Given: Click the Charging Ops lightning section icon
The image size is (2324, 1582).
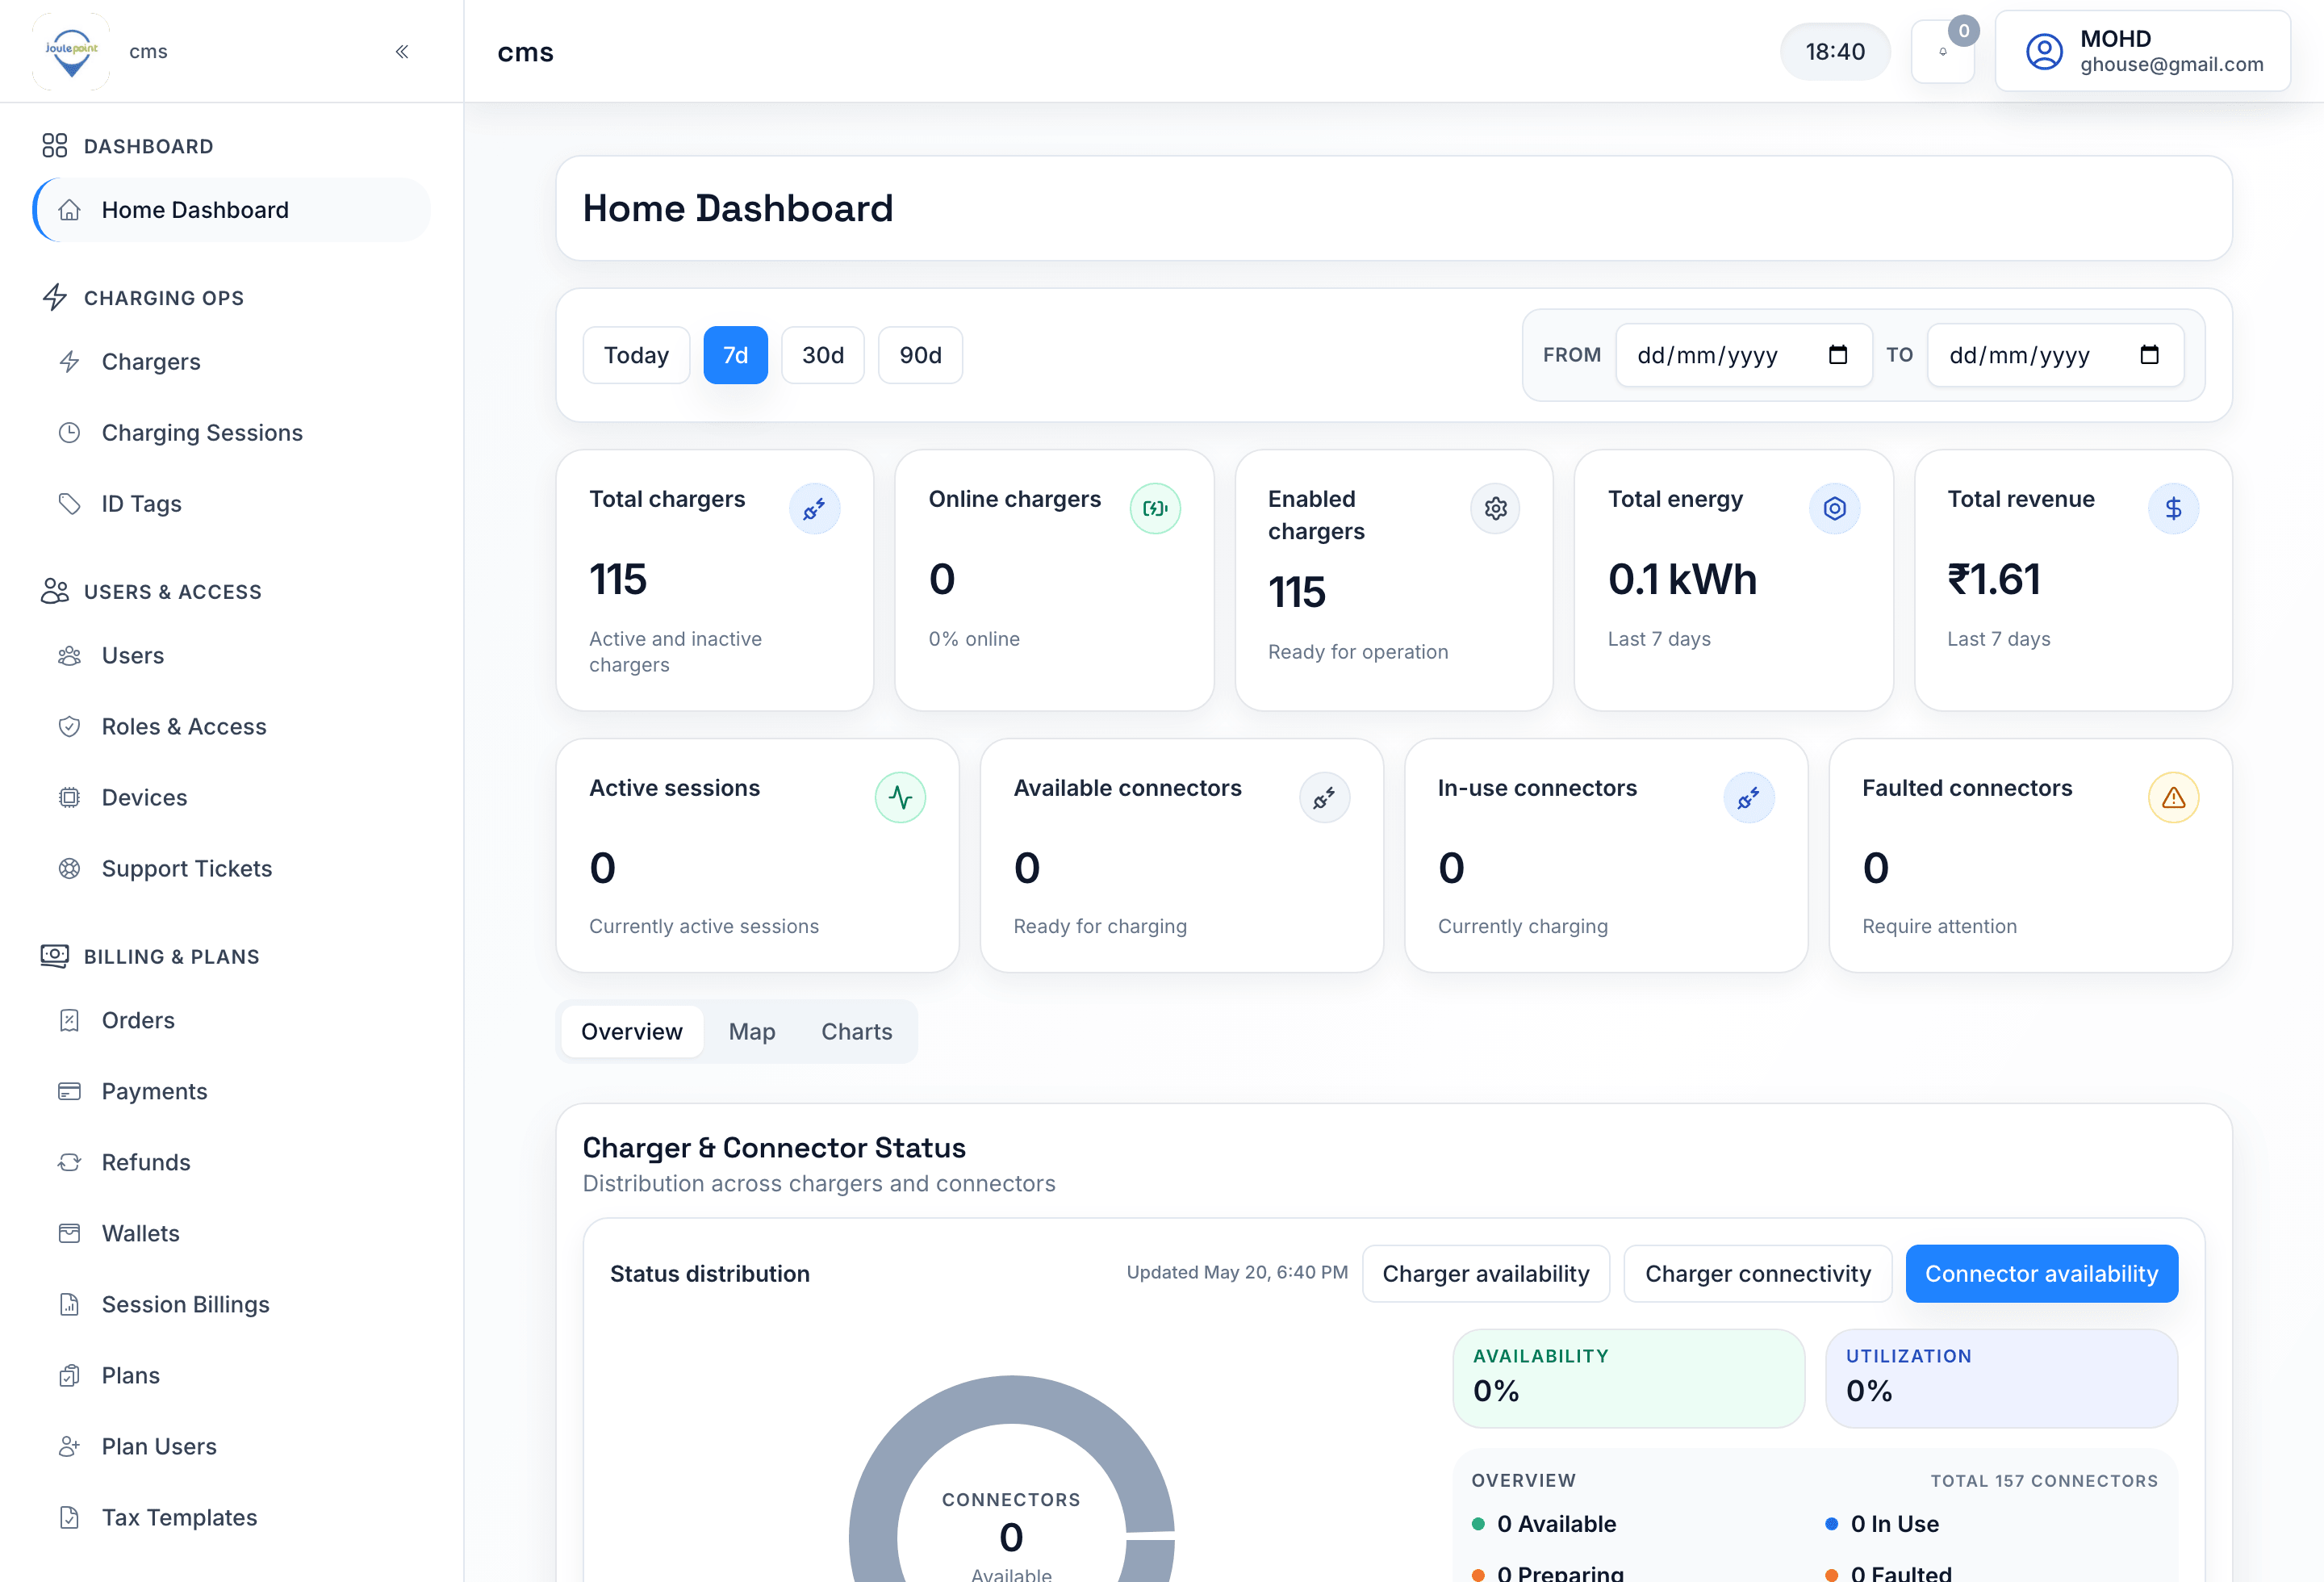Looking at the screenshot, I should [55, 297].
